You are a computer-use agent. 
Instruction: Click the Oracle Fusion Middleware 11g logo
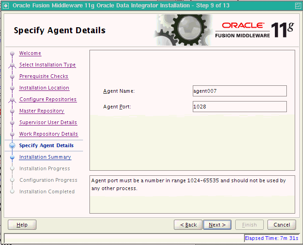[x=255, y=30]
